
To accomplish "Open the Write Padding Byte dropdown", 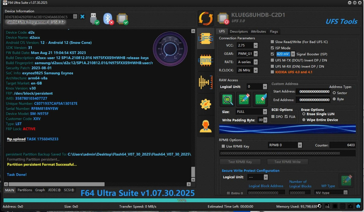I will [265, 120].
